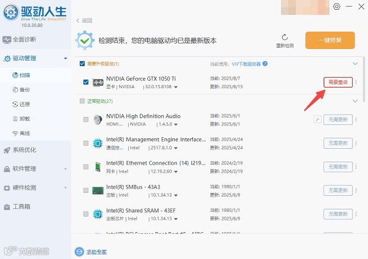Check the Intel Shared SRAM - 43EF checkbox

click(86, 214)
